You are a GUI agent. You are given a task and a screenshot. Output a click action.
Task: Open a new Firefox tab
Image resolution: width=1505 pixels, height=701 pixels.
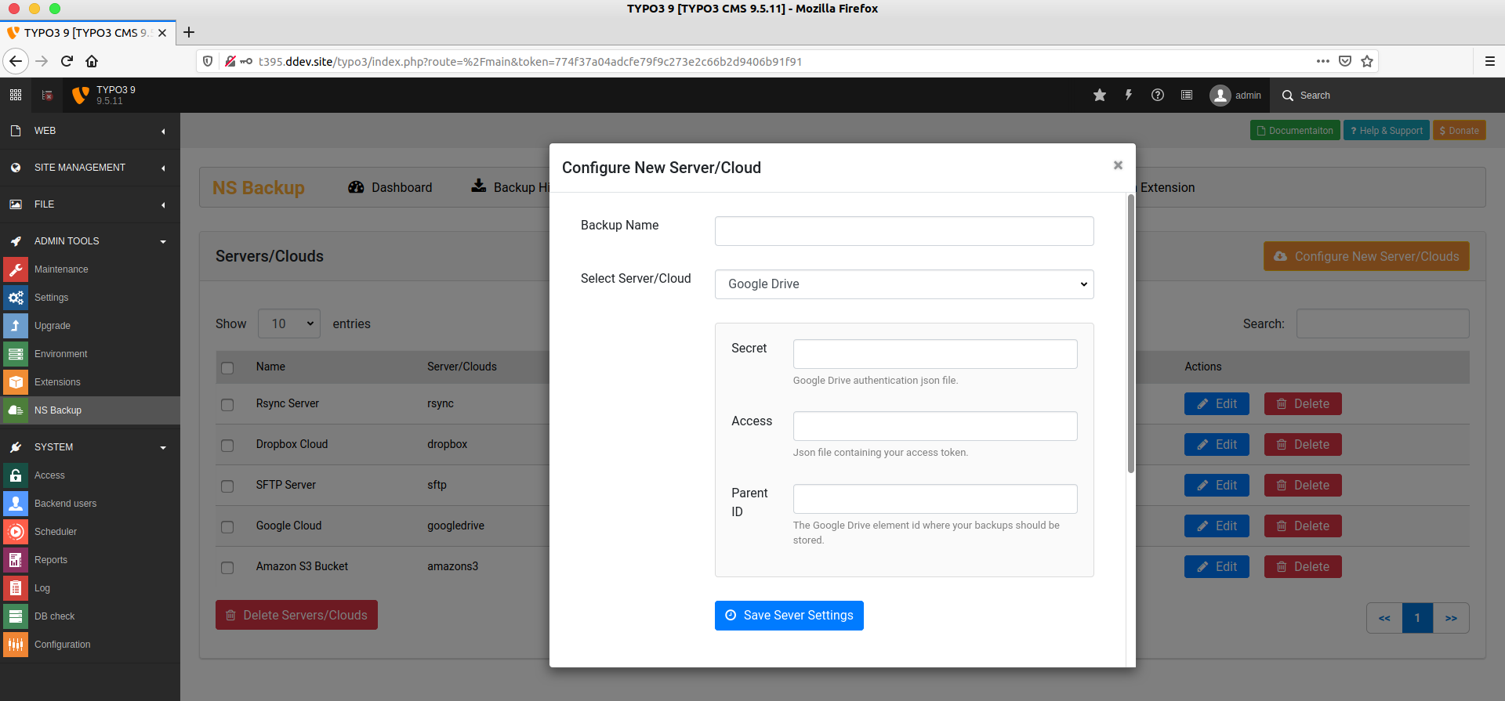coord(189,33)
